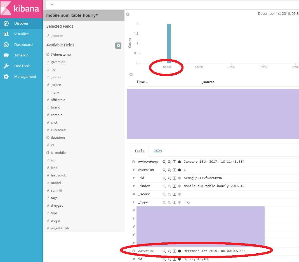
Task: Switch to the Table tab
Action: 139,151
